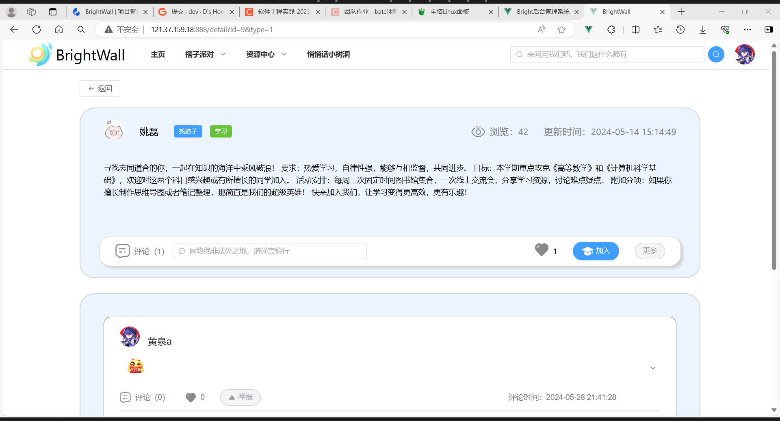The image size is (780, 421).
Task: Click the 更新时间 timestamp text
Action: click(610, 132)
